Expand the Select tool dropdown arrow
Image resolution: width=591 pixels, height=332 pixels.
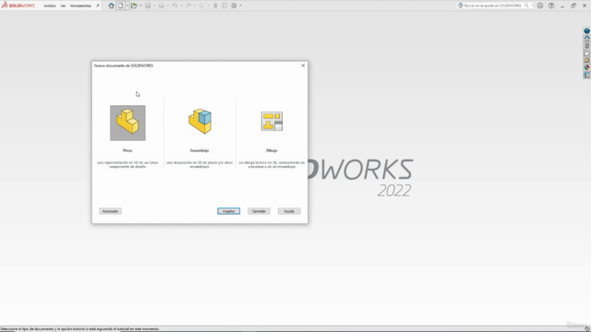pos(209,6)
